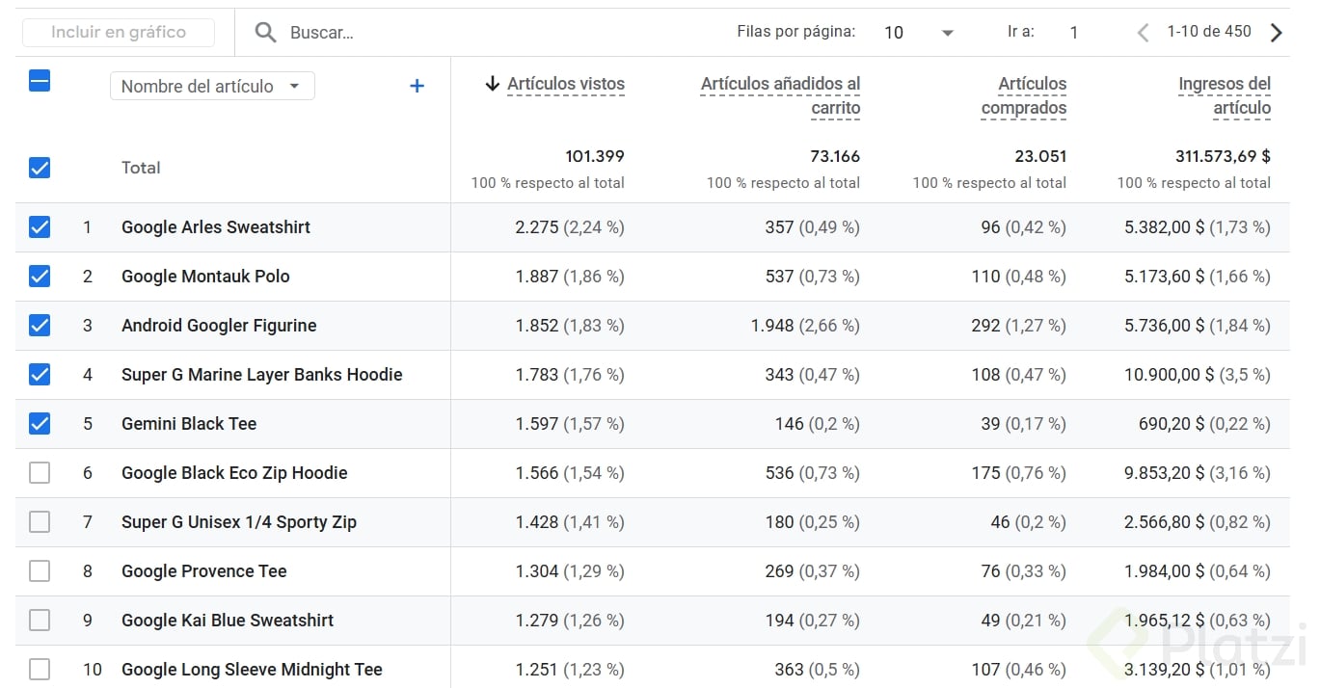
Task: Open the Nombre del artículo dimension dropdown
Action: pyautogui.click(x=212, y=86)
